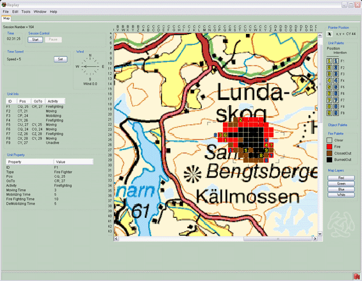
Task: Pick the red Fire swatch
Action: pyautogui.click(x=330, y=147)
